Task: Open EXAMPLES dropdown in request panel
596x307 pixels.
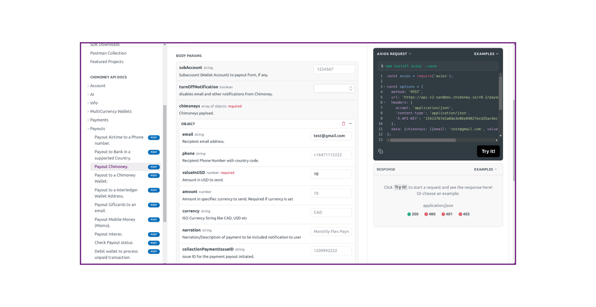Action: [486, 54]
